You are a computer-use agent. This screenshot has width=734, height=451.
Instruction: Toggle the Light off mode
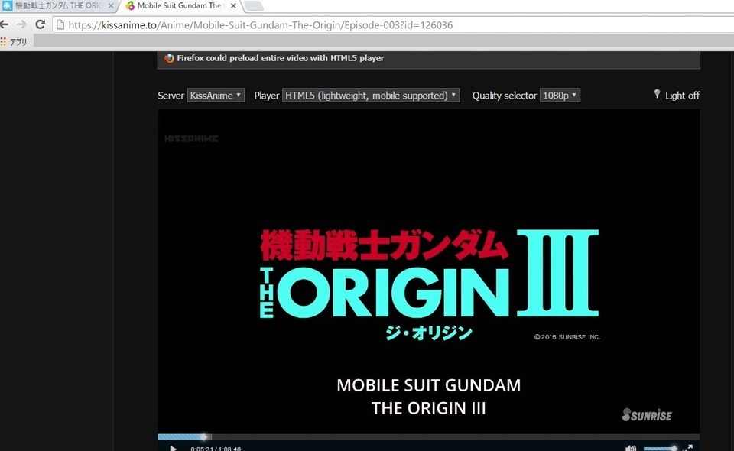click(x=677, y=95)
